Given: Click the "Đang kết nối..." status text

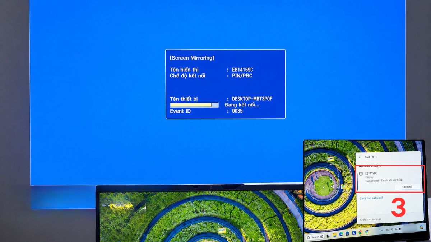Looking at the screenshot, I should (x=242, y=105).
